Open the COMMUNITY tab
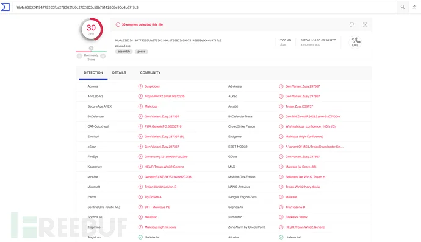421x242 pixels. click(x=150, y=72)
